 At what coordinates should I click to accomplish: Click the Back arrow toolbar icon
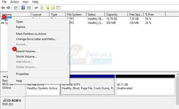3,8
